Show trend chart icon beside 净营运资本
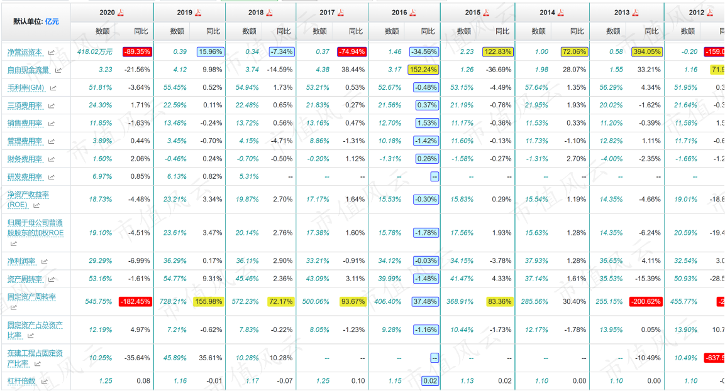Image resolution: width=725 pixels, height=391 pixels. (x=52, y=53)
